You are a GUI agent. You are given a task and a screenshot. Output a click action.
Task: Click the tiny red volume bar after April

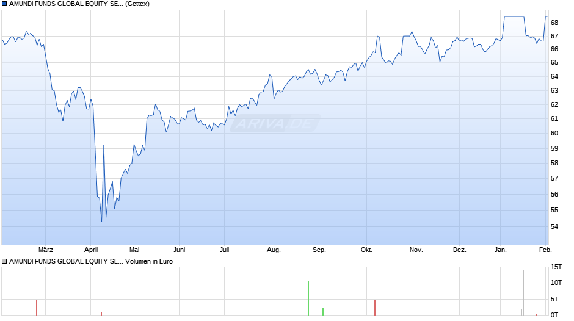[x=101, y=314]
